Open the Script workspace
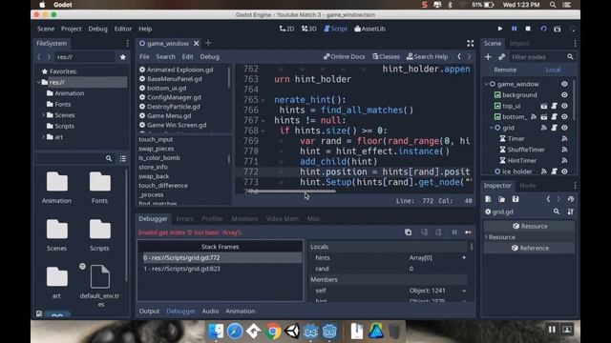This screenshot has height=343, width=611. point(335,29)
